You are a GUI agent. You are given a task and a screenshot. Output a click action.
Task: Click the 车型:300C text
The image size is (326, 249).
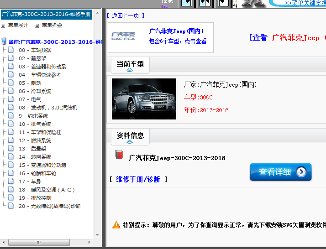198,97
